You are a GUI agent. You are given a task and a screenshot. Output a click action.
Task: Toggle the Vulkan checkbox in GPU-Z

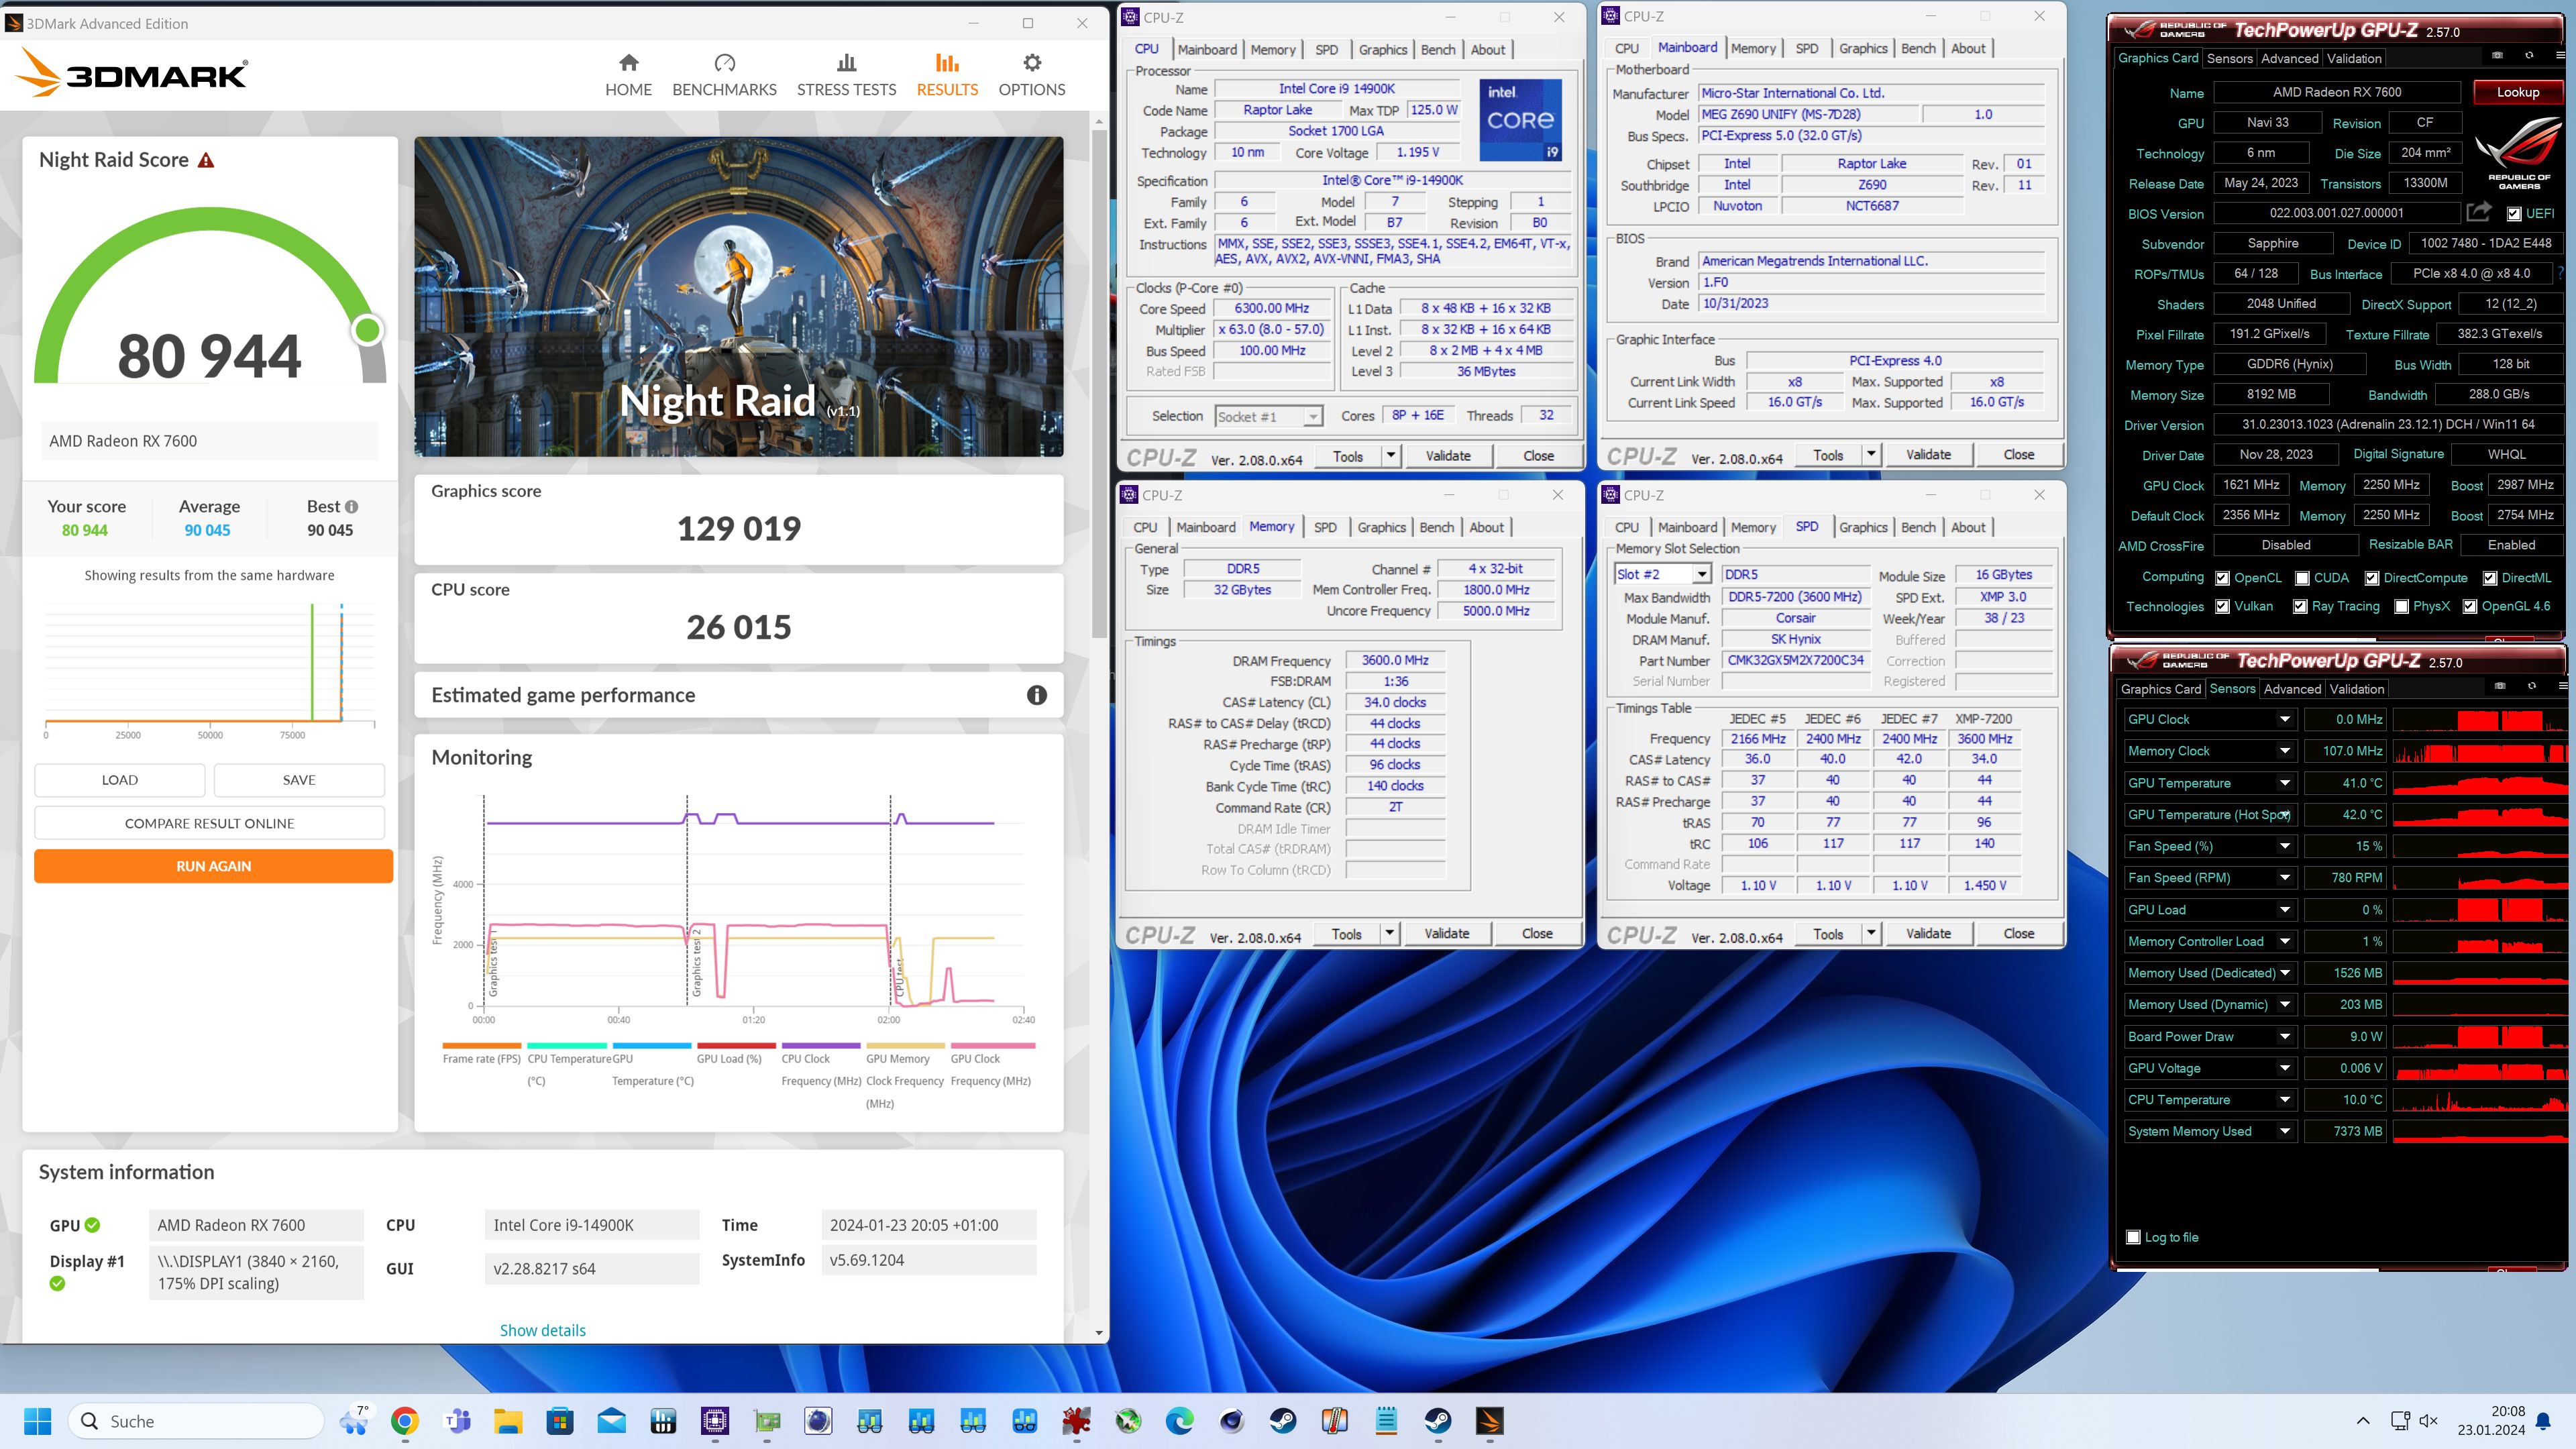[x=2222, y=606]
